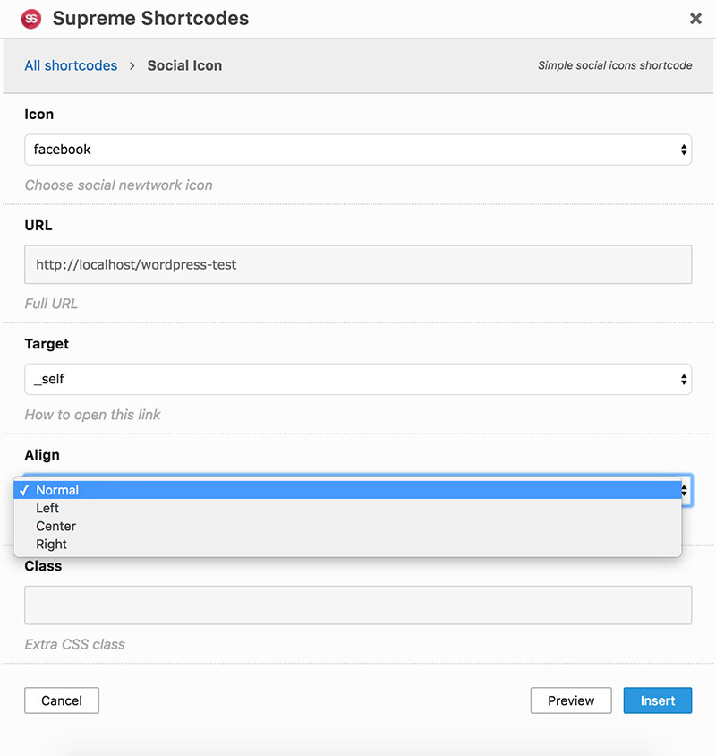Go back to All shortcodes
The width and height of the screenshot is (716, 756).
(x=71, y=65)
